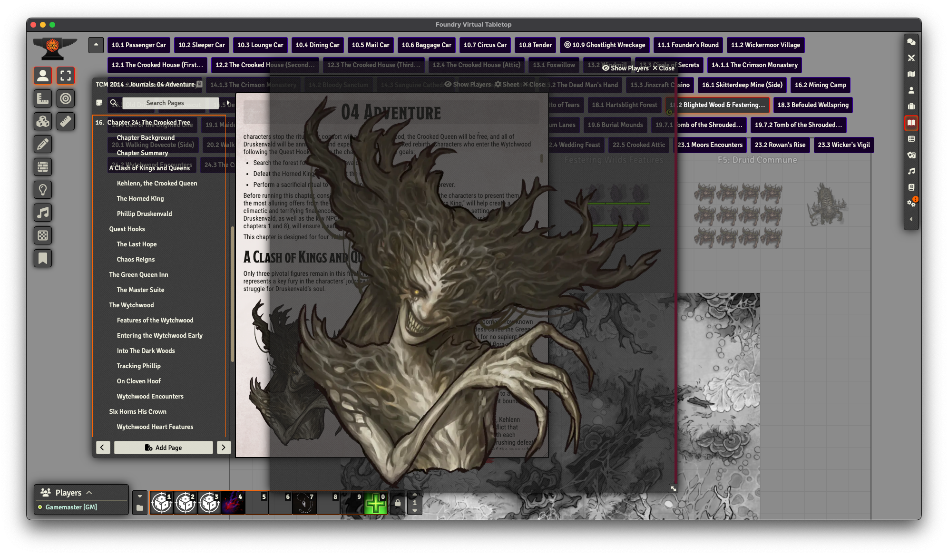
Task: Collapse the scene navigation bar
Action: tap(96, 45)
